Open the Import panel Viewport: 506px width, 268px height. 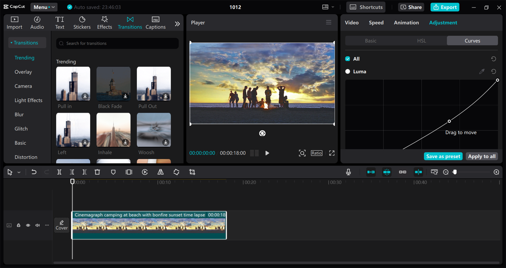coord(14,23)
